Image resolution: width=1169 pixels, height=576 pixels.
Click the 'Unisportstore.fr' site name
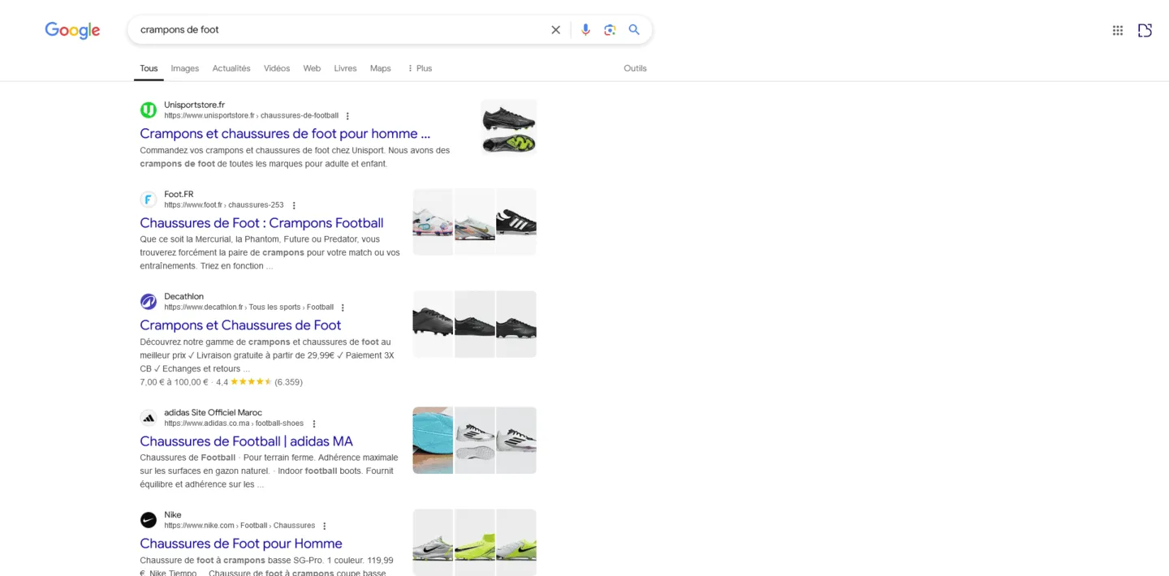point(194,105)
